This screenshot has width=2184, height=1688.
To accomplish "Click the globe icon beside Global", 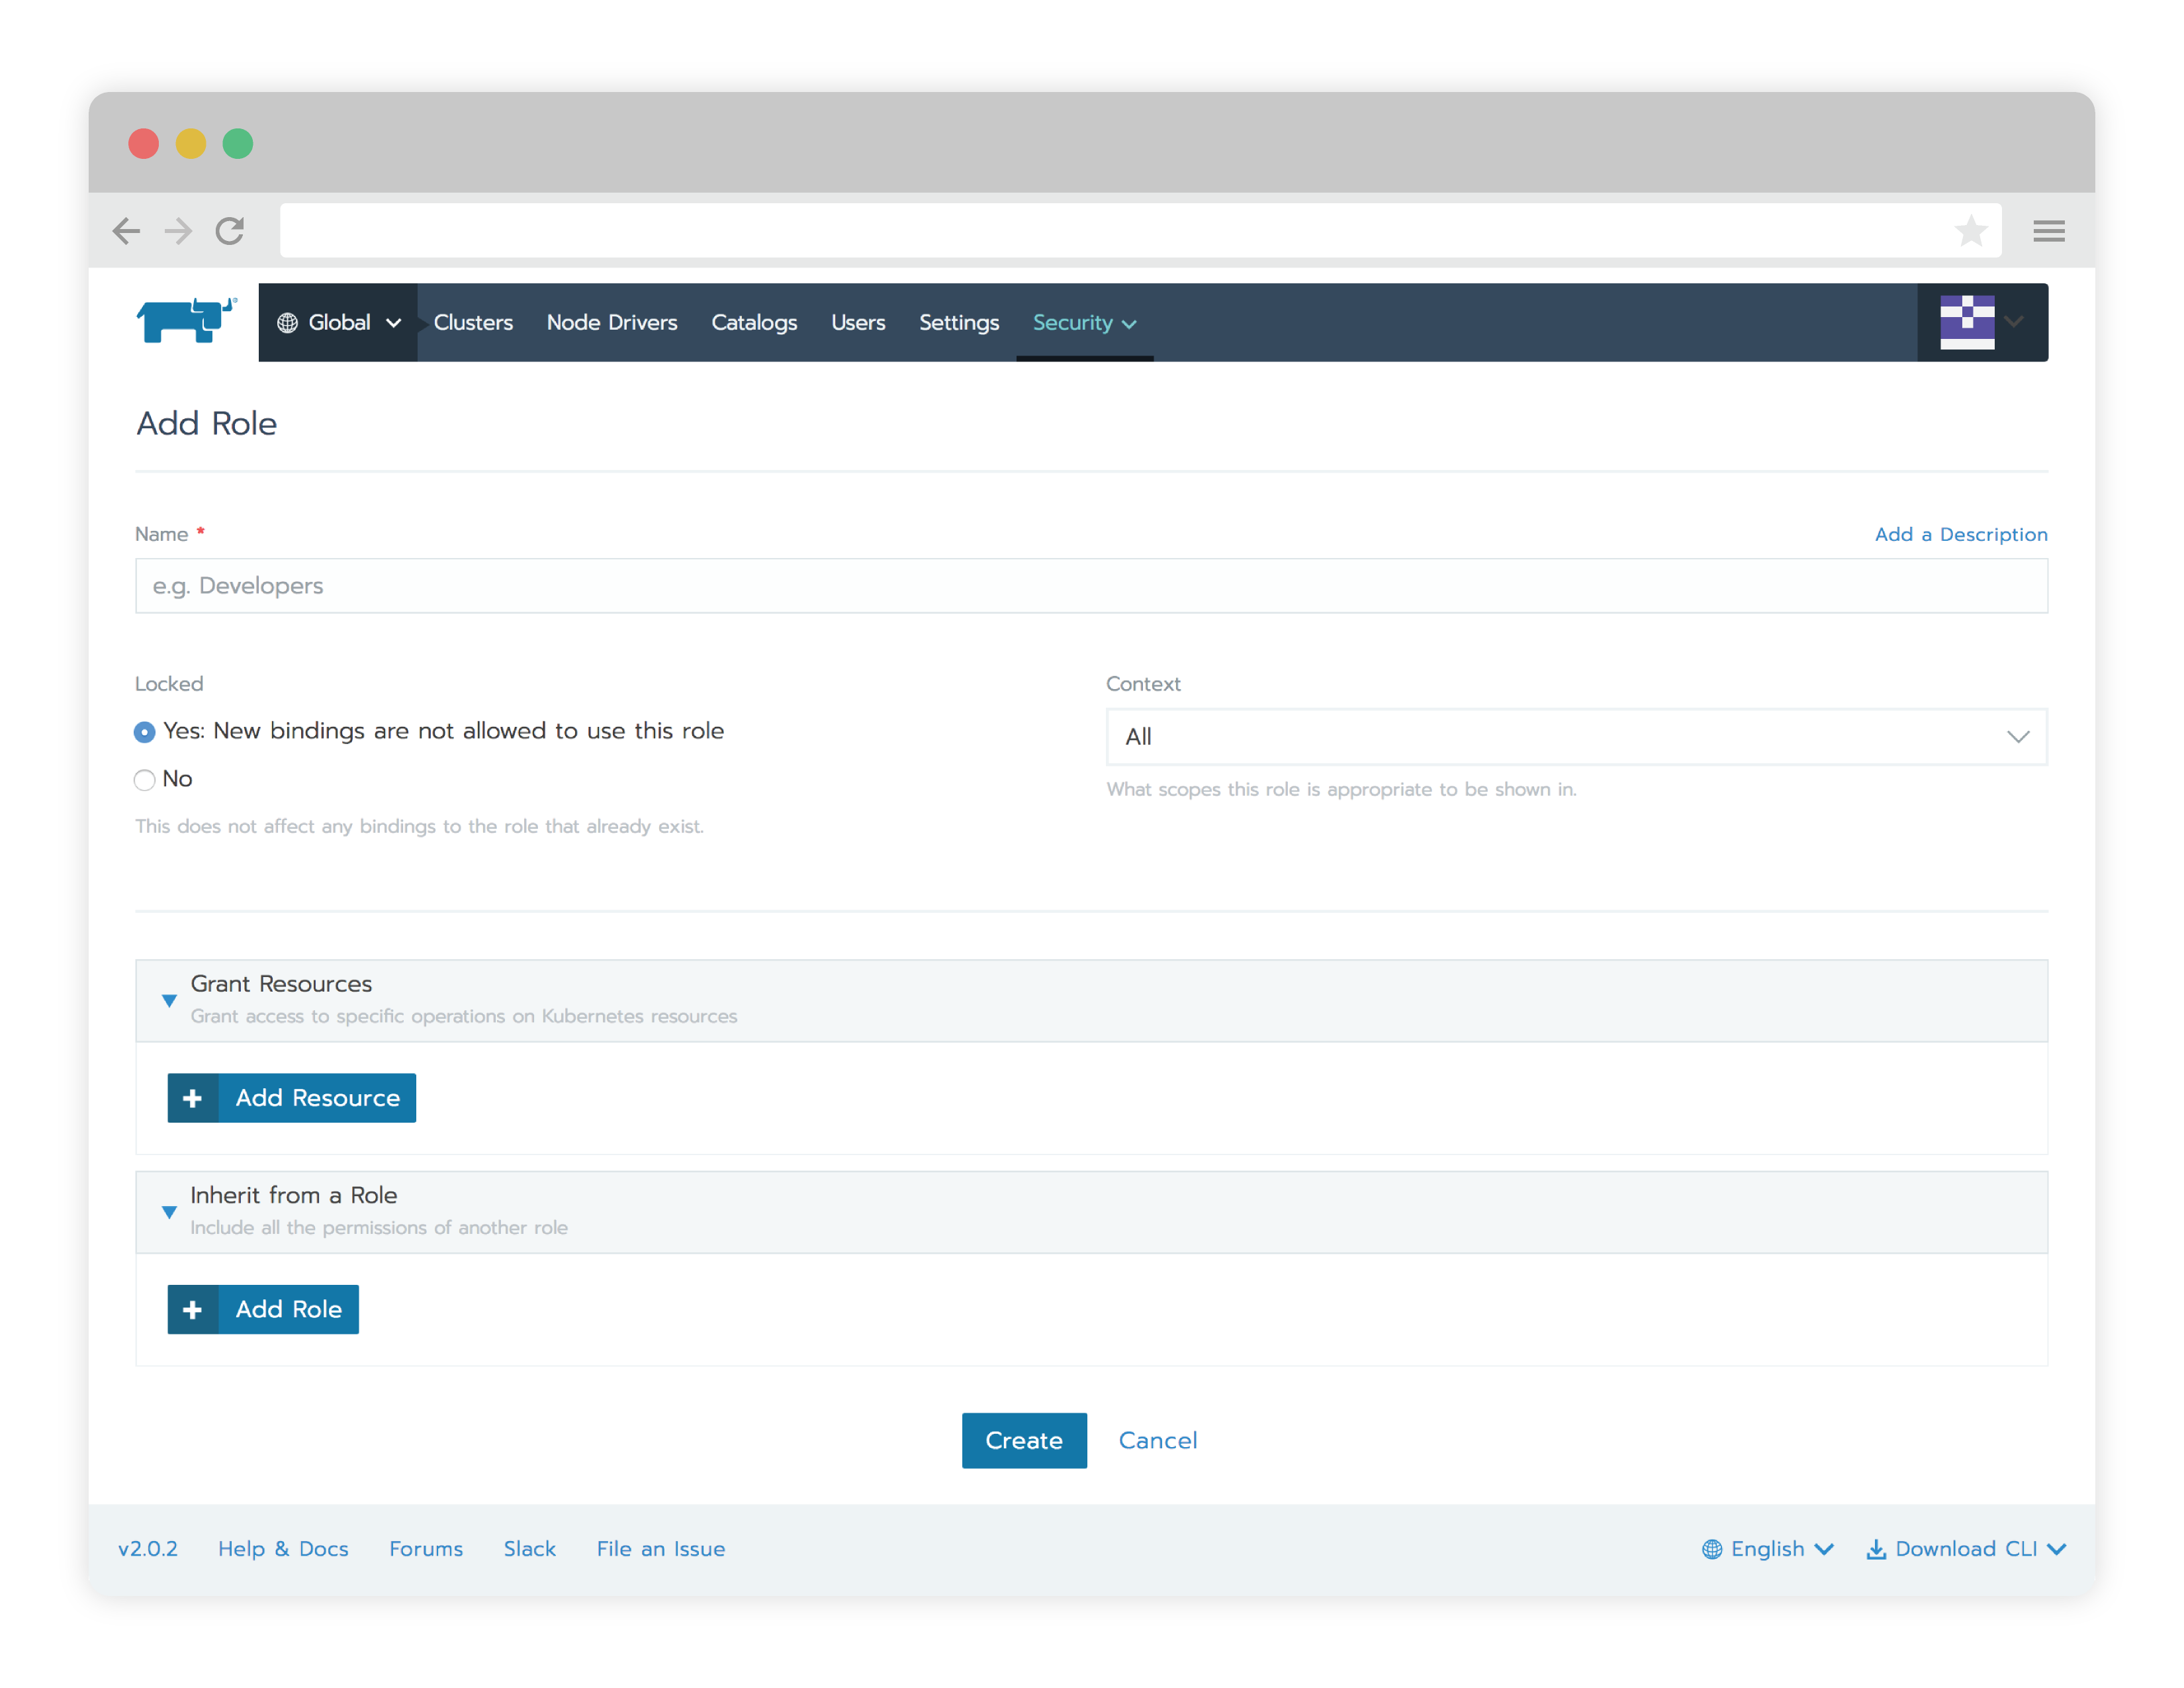I will (287, 322).
